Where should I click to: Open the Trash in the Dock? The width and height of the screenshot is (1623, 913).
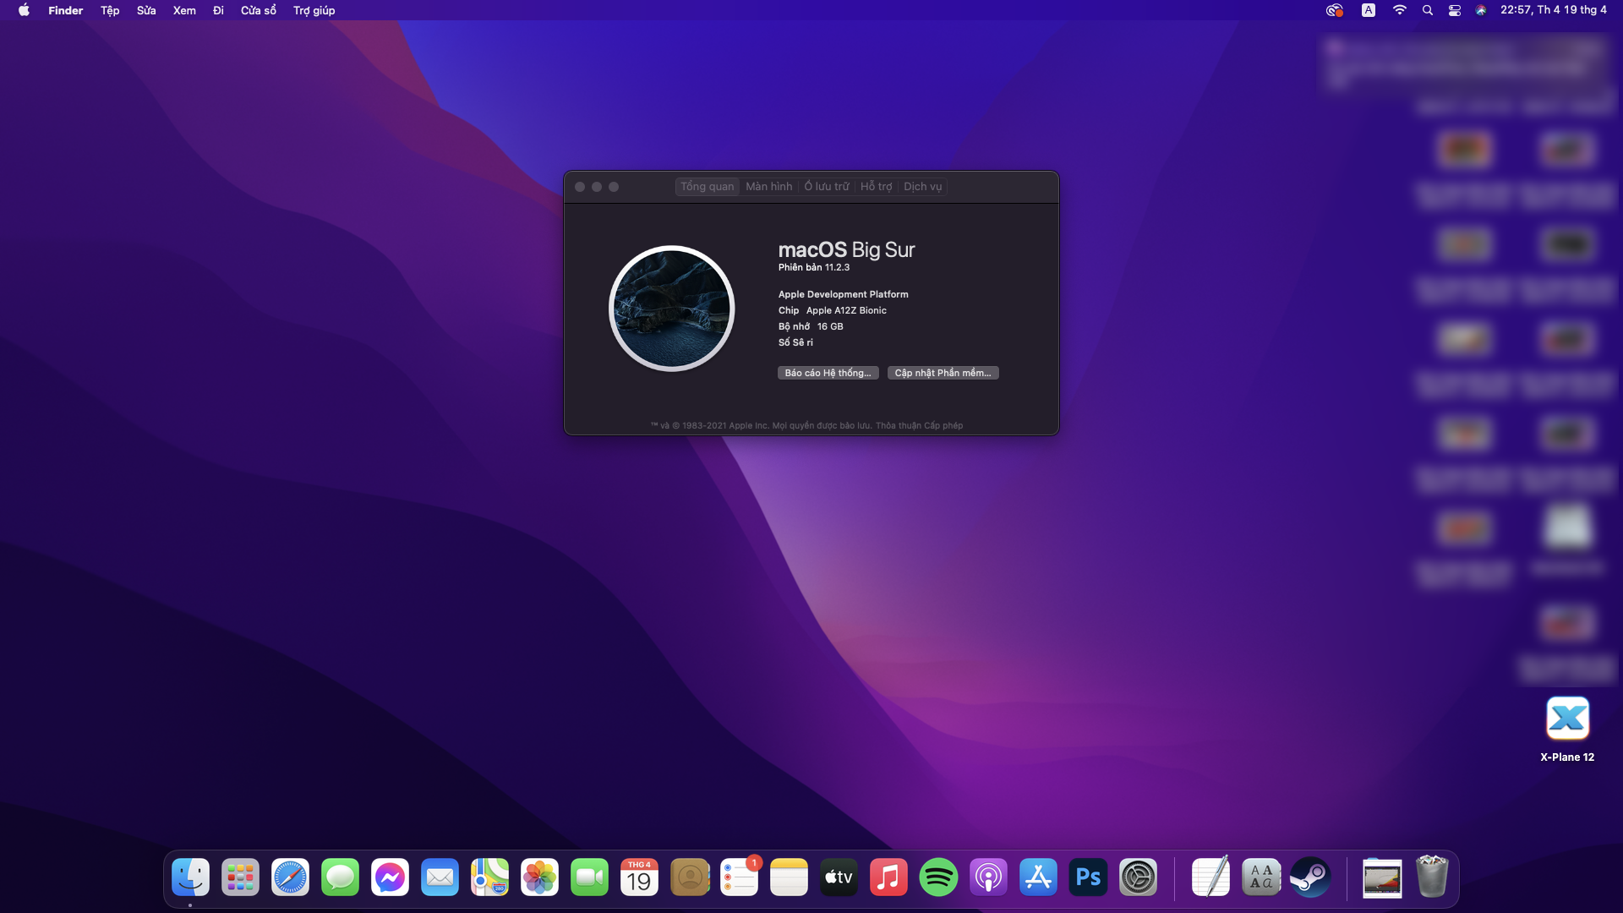(1432, 877)
